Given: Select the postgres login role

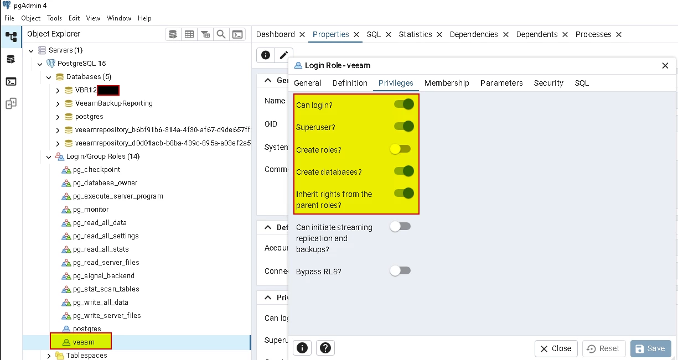Looking at the screenshot, I should (x=87, y=329).
